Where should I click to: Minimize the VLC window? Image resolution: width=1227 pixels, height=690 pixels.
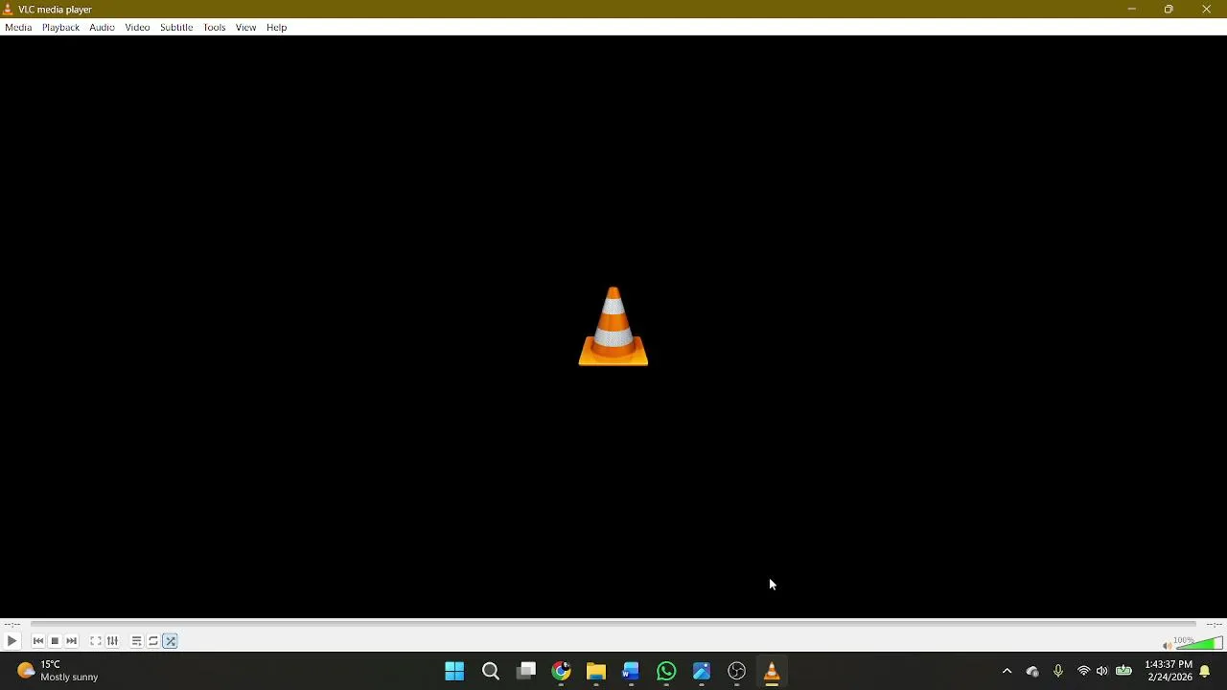pos(1131,10)
